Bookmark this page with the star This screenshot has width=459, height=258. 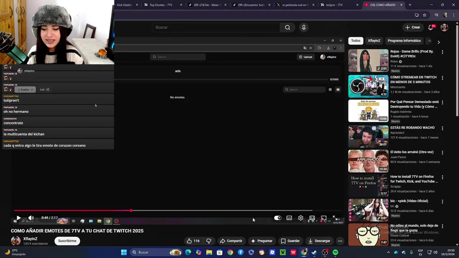click(425, 15)
